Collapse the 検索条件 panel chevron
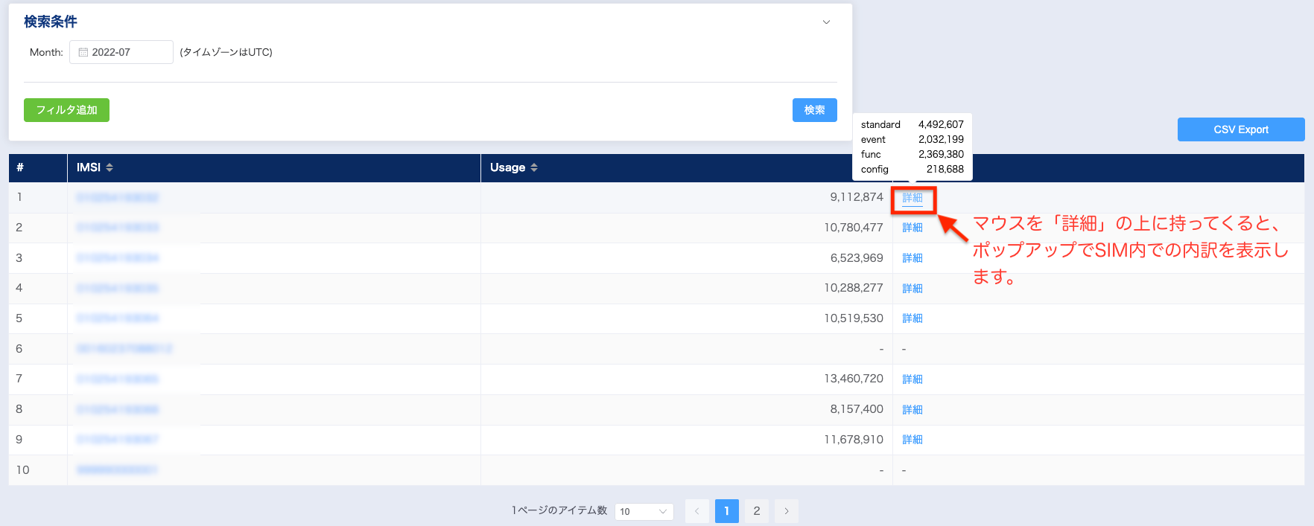The width and height of the screenshot is (1314, 526). pos(826,22)
